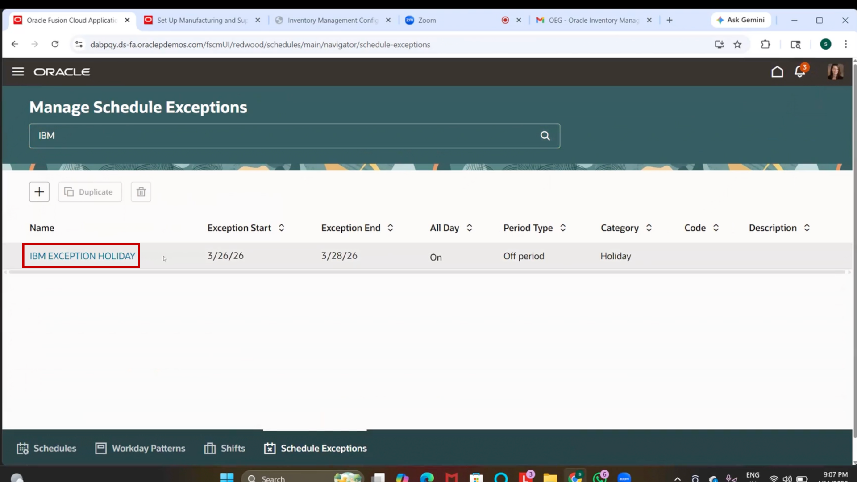Click the table horizontal scrollbar
857x482 pixels.
click(427, 272)
